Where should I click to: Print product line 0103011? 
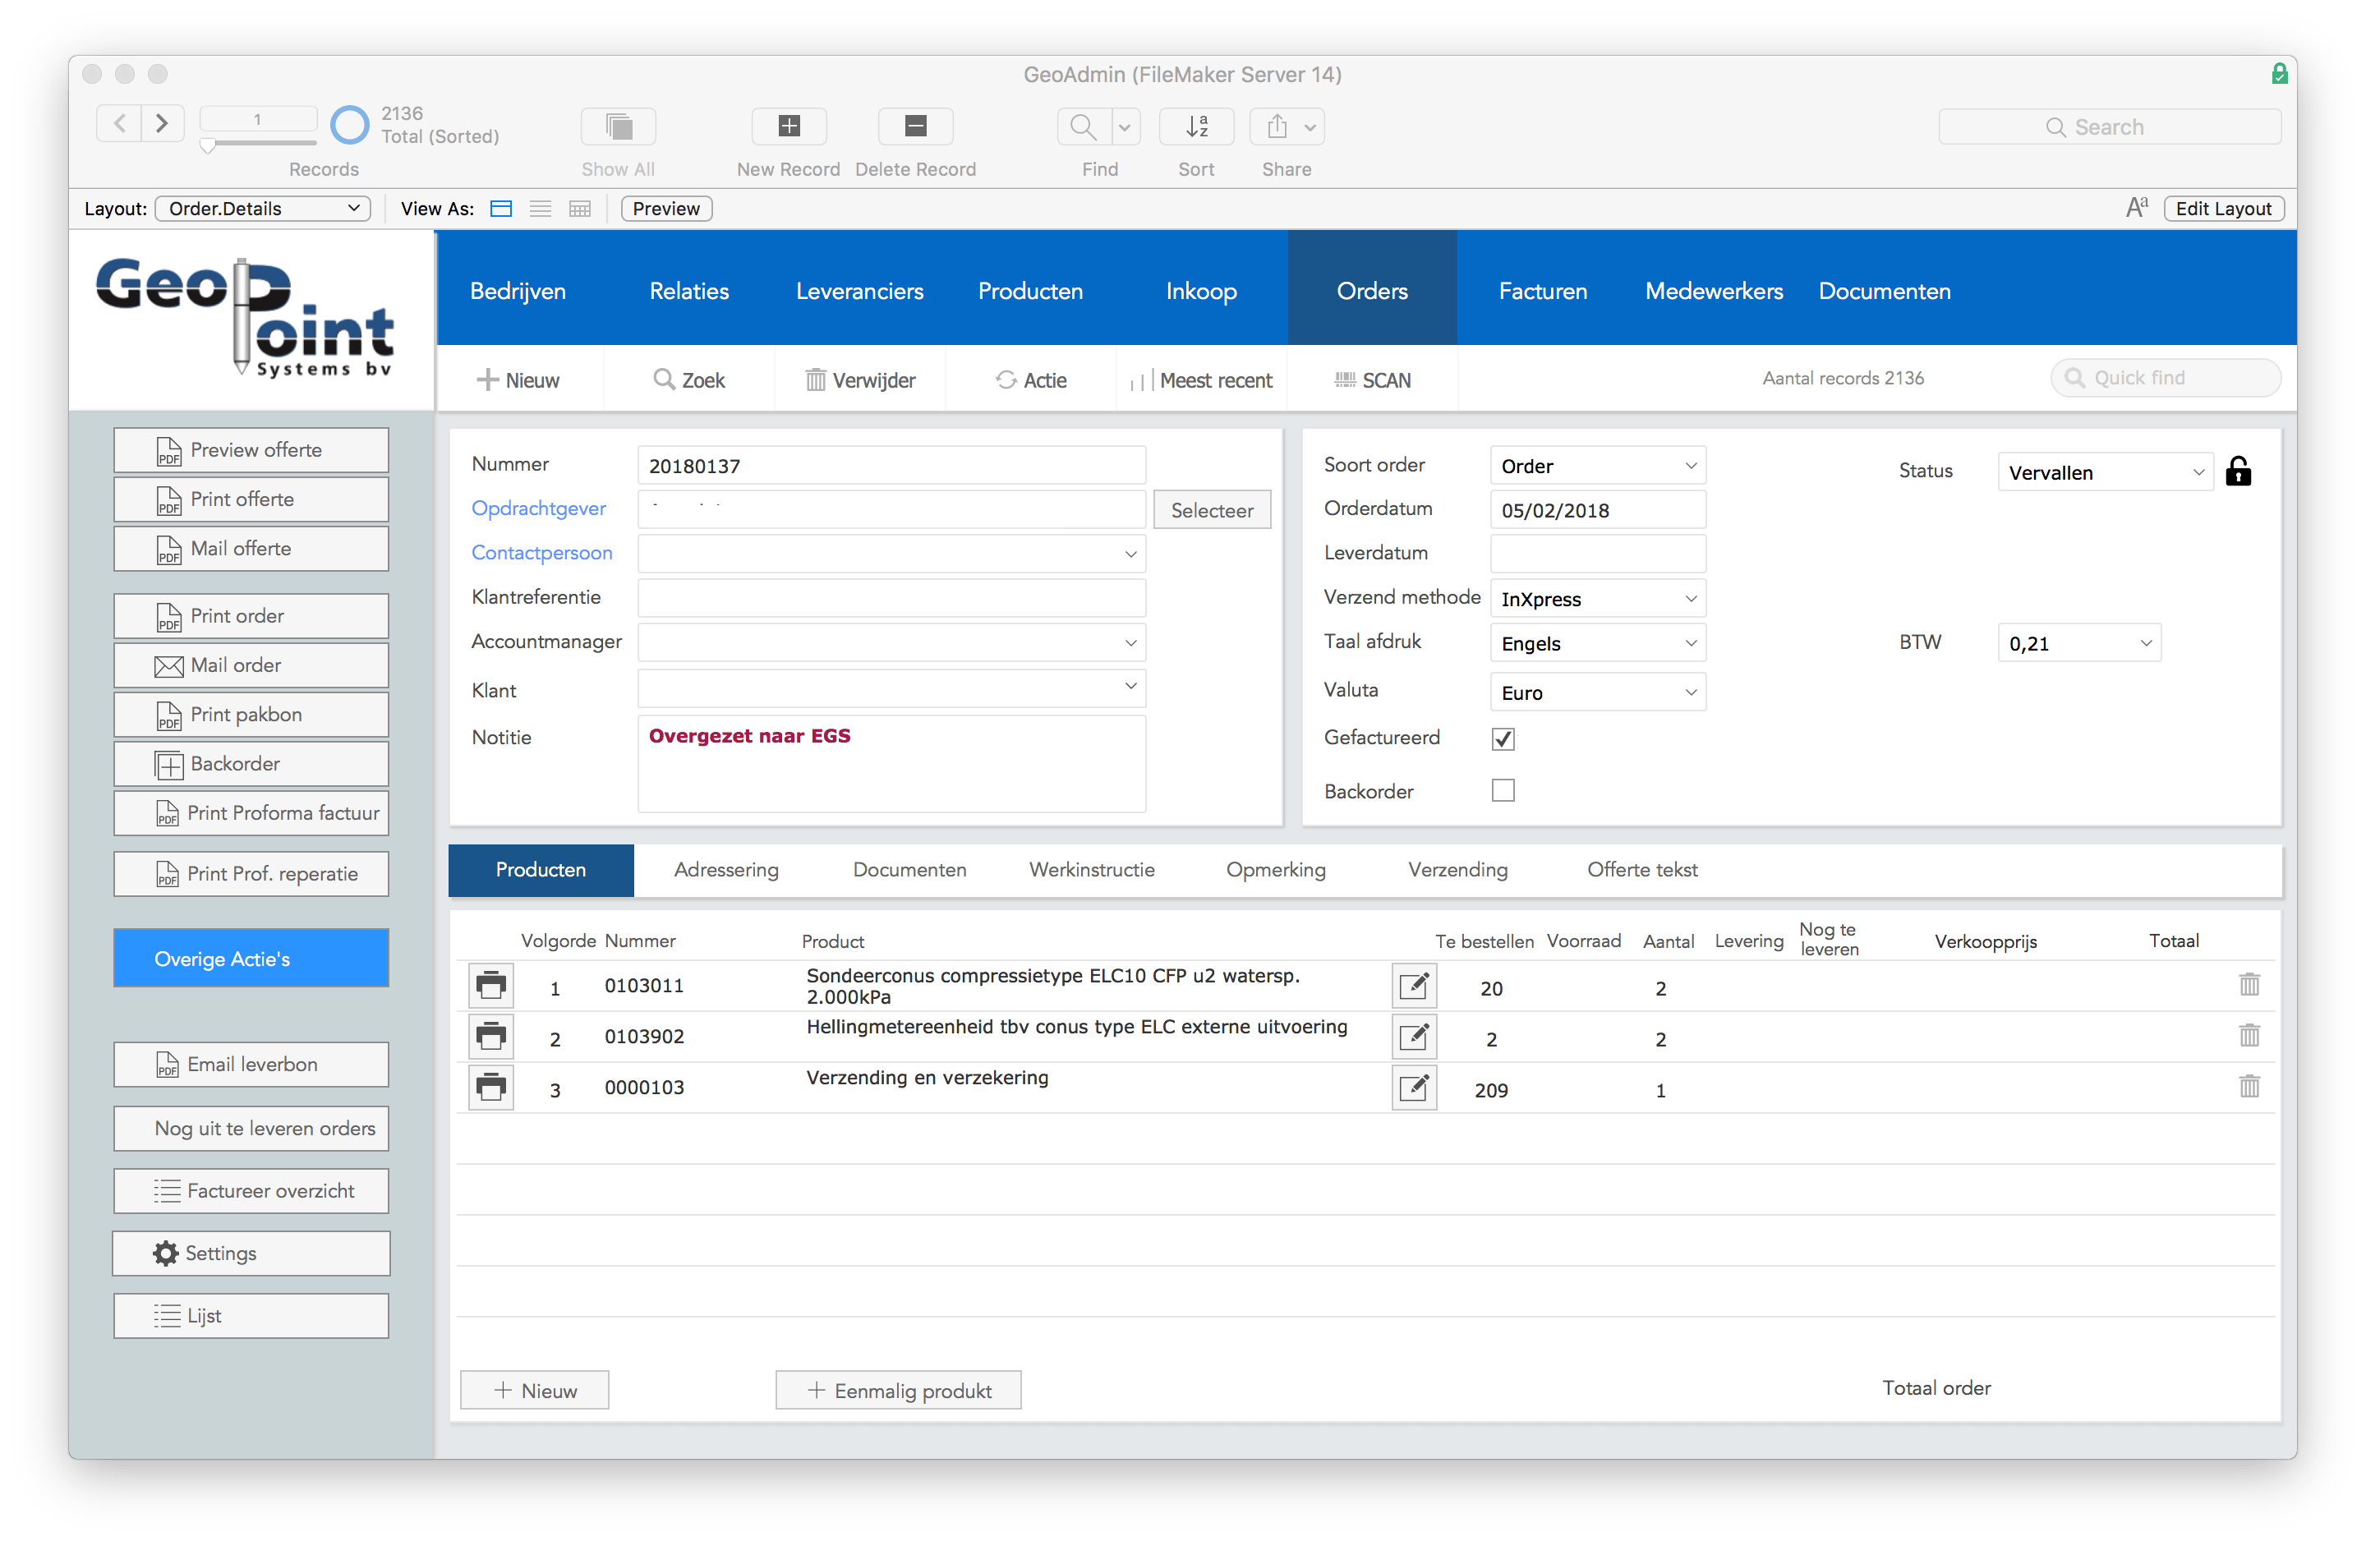pyautogui.click(x=491, y=987)
